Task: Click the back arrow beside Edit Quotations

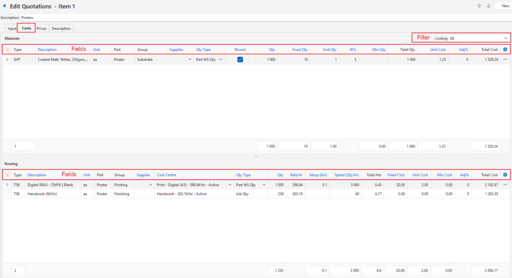Action: click(x=5, y=6)
